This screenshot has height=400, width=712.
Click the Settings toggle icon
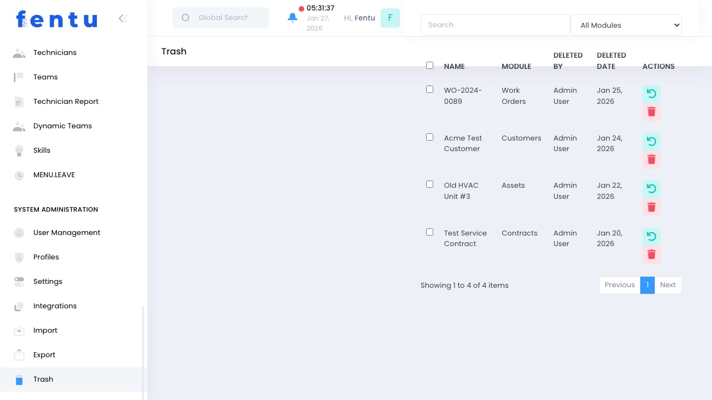[x=19, y=282]
